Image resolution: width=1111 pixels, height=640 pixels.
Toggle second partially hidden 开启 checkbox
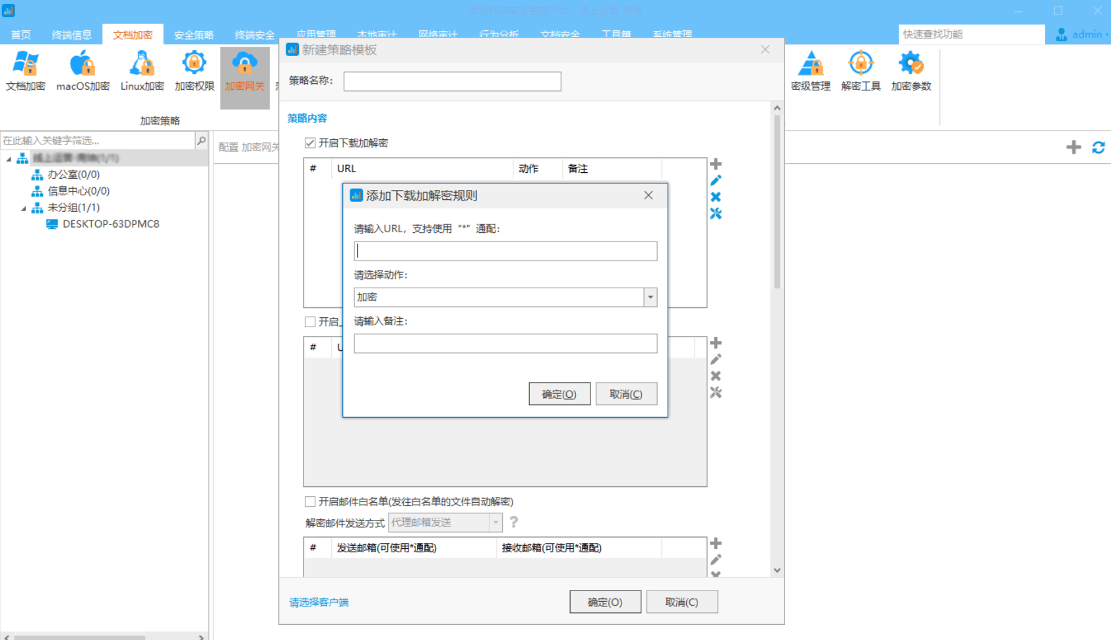(310, 321)
